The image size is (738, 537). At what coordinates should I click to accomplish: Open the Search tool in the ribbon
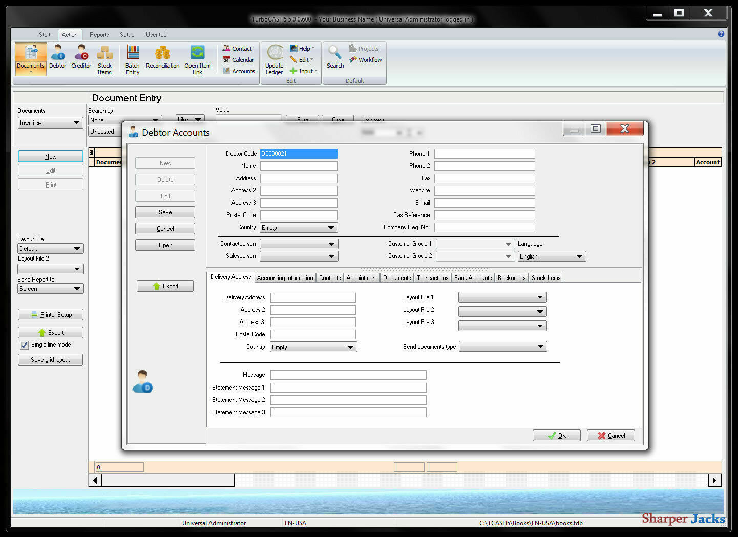point(335,57)
